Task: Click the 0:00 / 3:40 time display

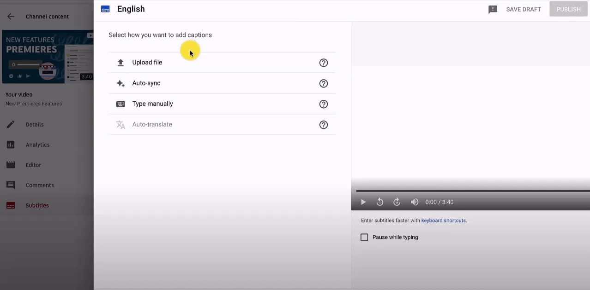Action: point(439,202)
